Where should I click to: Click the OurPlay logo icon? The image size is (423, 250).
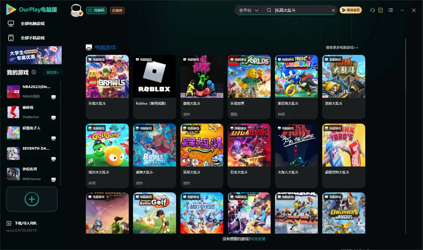(11, 9)
